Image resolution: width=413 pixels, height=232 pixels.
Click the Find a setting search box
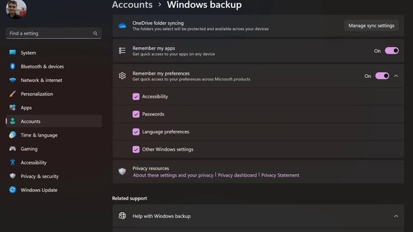(54, 34)
